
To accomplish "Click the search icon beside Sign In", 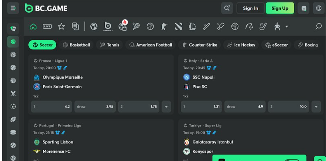I will (227, 8).
